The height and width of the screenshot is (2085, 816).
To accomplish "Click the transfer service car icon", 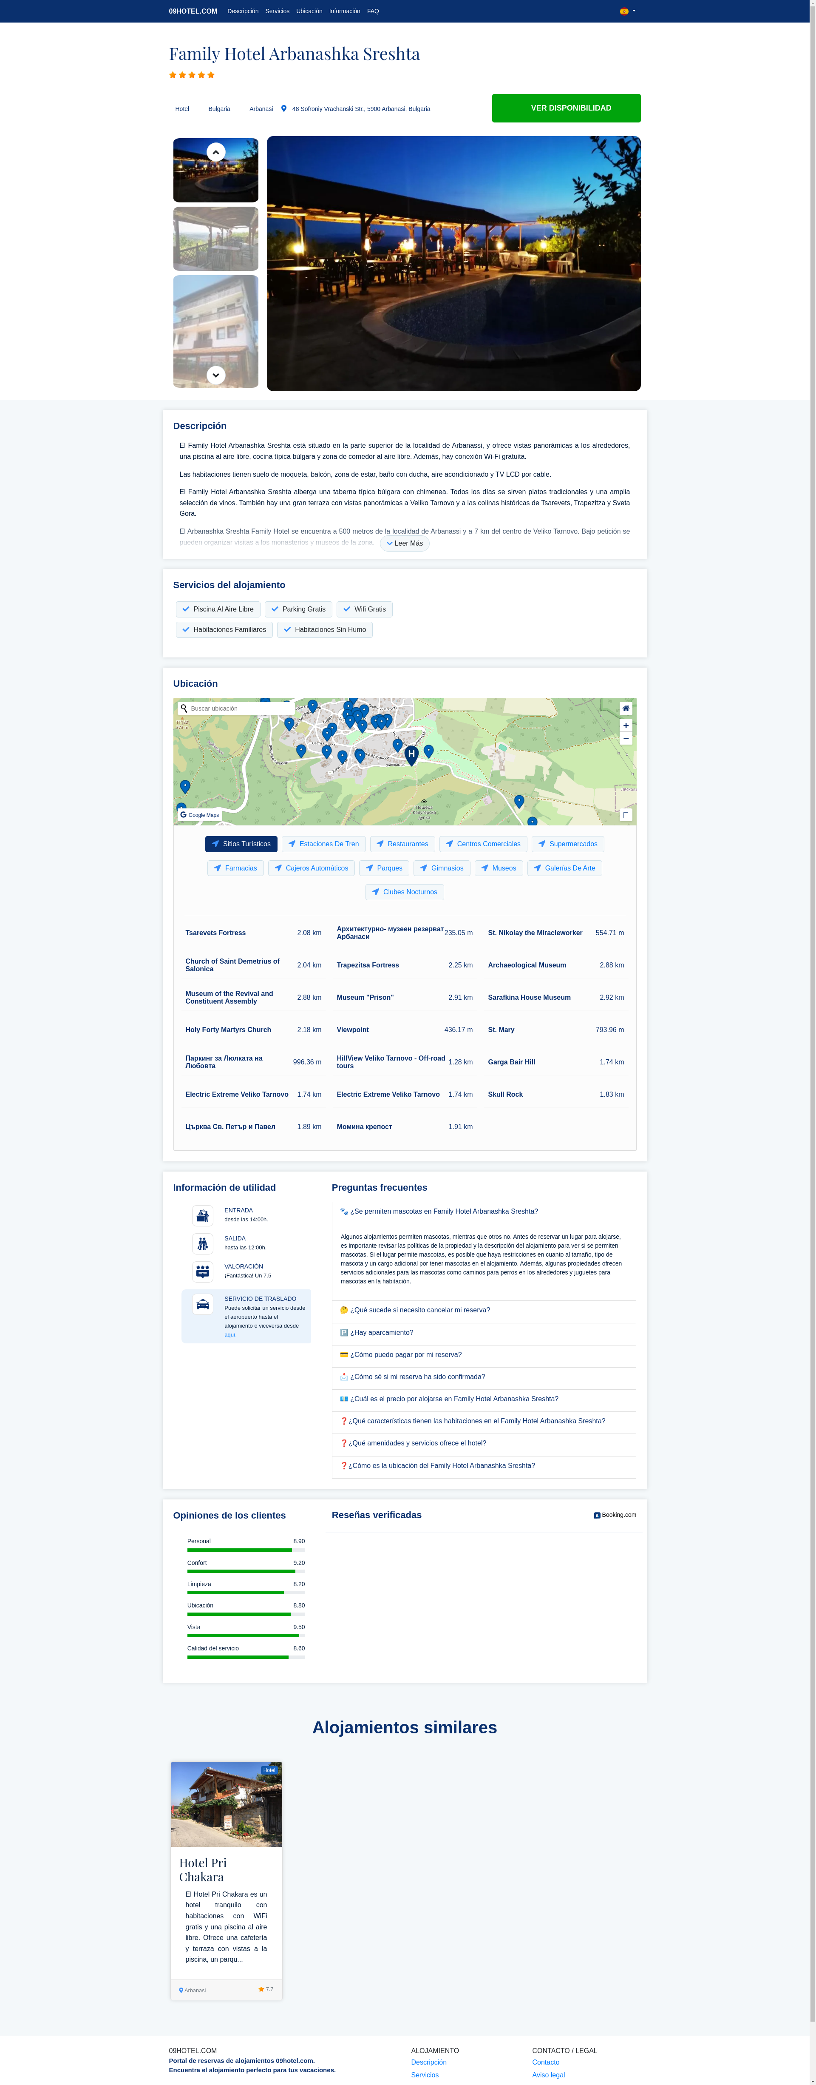I will coord(203,1304).
